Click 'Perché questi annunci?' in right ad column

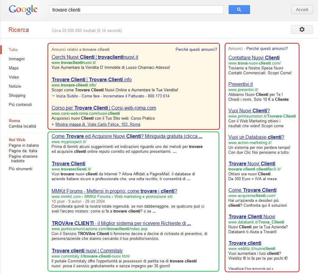click(267, 49)
